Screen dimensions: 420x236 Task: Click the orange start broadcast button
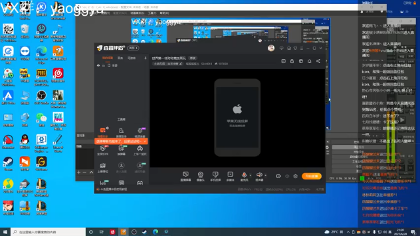pyautogui.click(x=312, y=176)
